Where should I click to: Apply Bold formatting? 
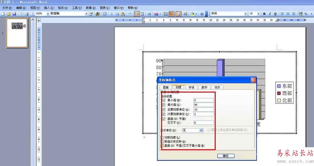pos(264,14)
